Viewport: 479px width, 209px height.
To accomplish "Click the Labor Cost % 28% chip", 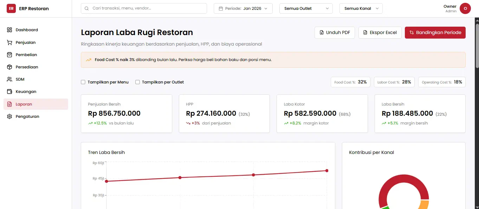I will pyautogui.click(x=394, y=82).
